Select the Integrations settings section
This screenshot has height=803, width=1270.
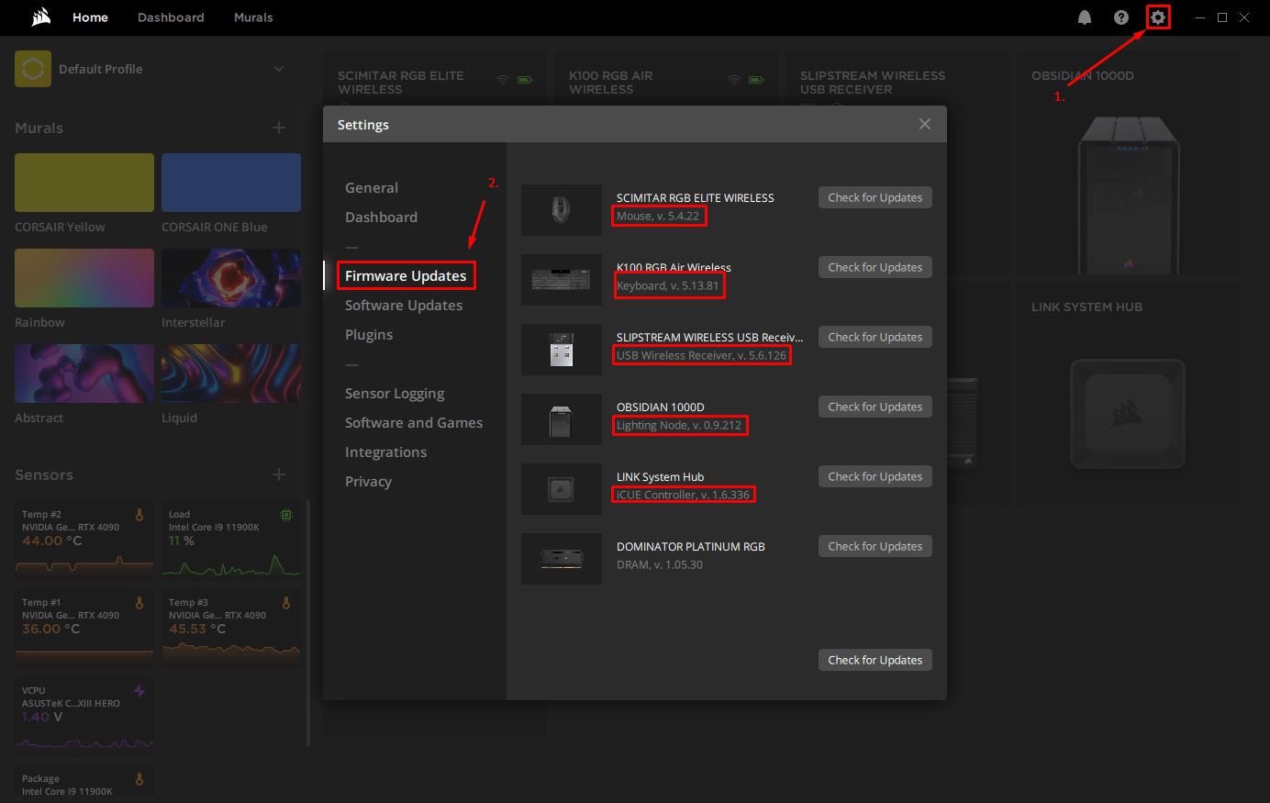coord(385,452)
